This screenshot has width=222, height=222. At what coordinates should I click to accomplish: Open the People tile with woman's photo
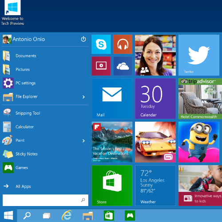pyautogui.click(x=155, y=55)
